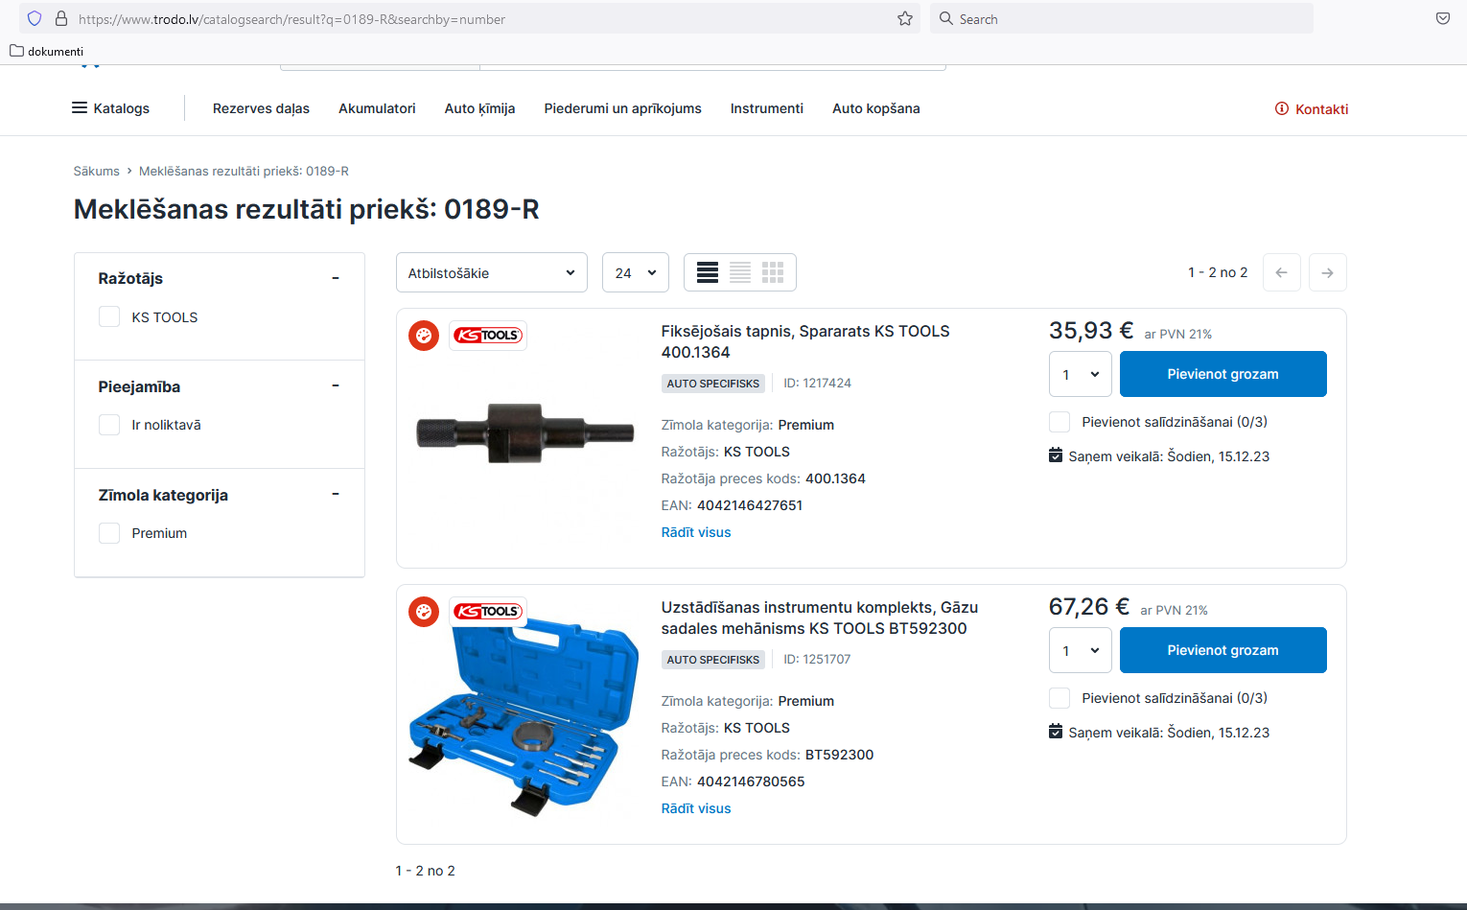Switch to compact list view icon

click(740, 272)
